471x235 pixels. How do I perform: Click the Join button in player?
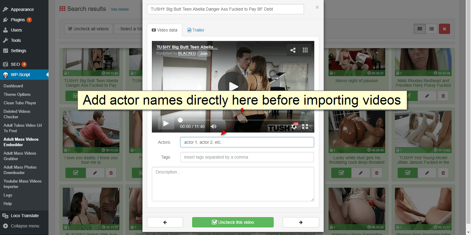coord(204,53)
